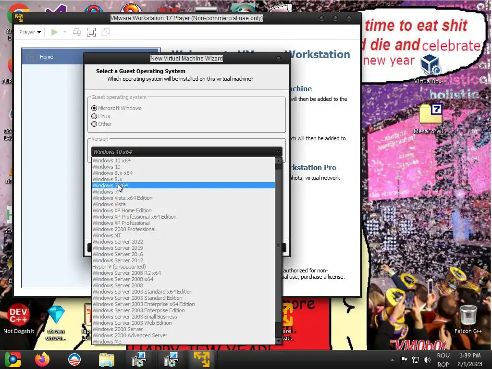The width and height of the screenshot is (492, 369).
Task: Choose Windows Server 2003 Standard x64 Edition
Action: pos(183,292)
